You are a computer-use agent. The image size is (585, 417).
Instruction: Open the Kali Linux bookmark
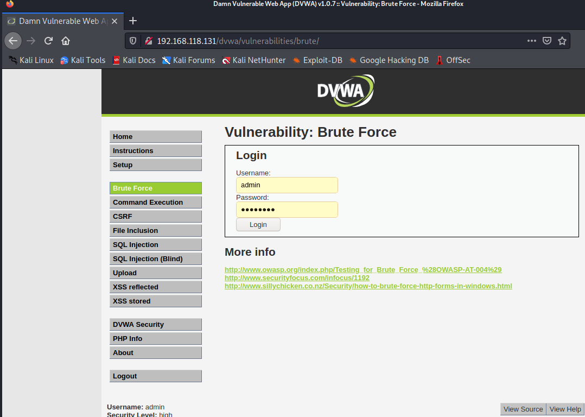(31, 60)
